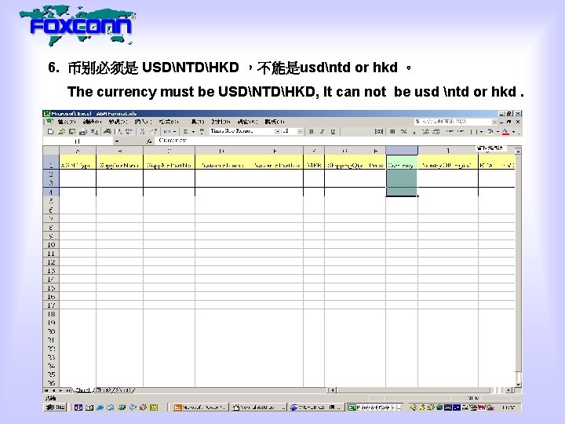Click the Microsoft Excel taskbar button
This screenshot has width=565, height=424.
pos(375,407)
